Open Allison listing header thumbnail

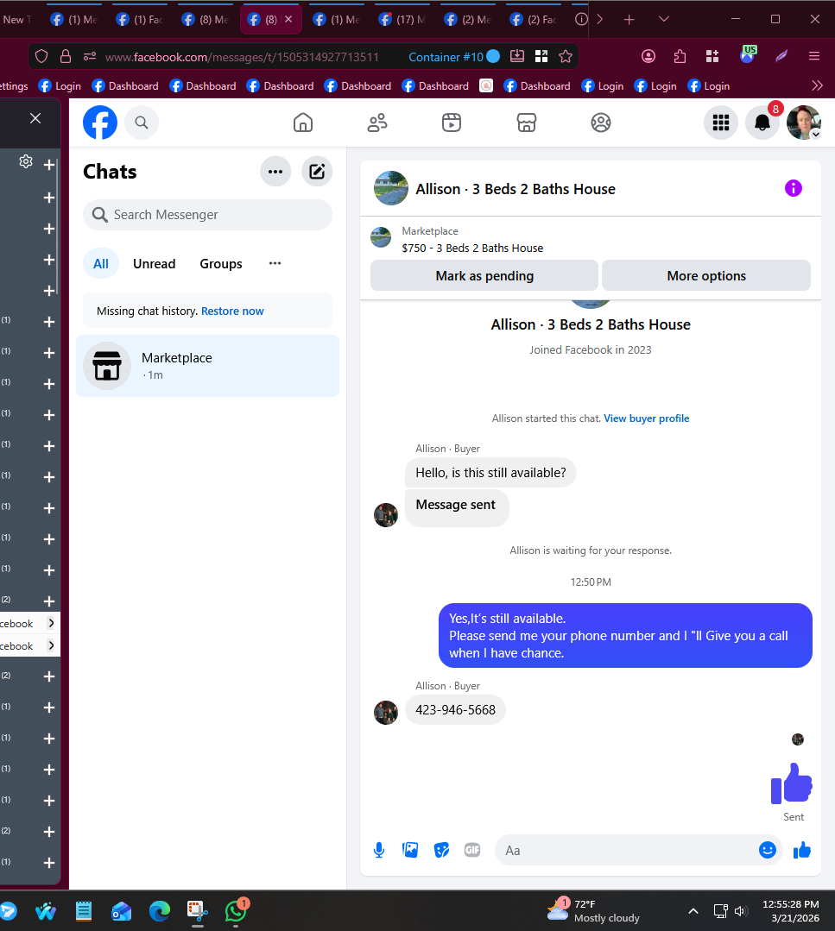(391, 188)
